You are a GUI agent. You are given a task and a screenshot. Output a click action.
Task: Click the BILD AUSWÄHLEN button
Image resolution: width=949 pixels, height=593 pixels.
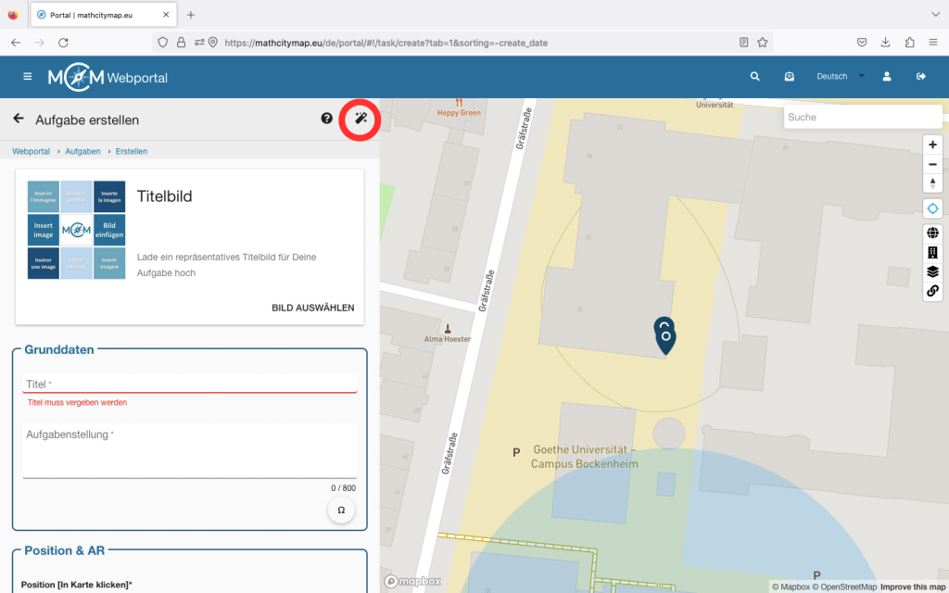(x=312, y=308)
